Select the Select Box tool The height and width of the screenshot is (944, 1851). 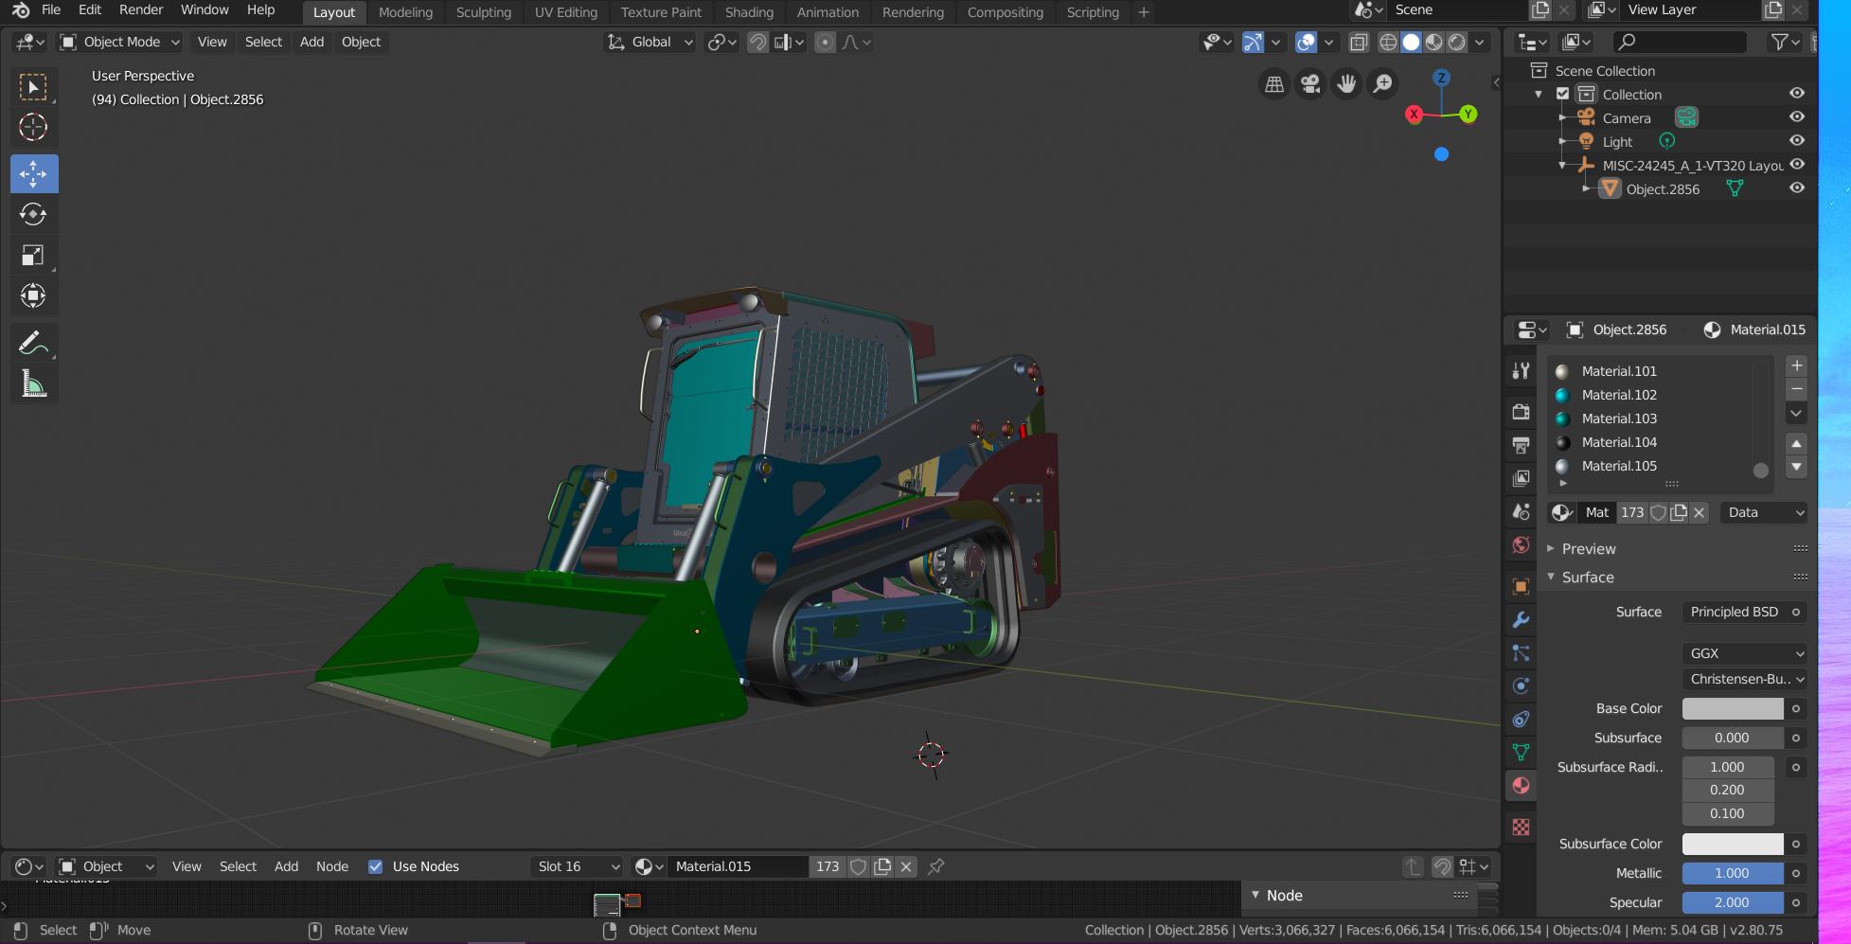click(x=33, y=87)
